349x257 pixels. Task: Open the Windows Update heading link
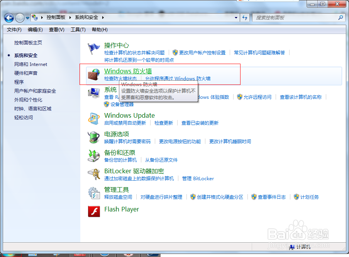(x=130, y=115)
